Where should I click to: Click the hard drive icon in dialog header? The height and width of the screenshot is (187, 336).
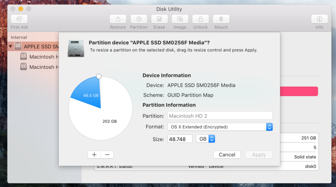pyautogui.click(x=76, y=48)
